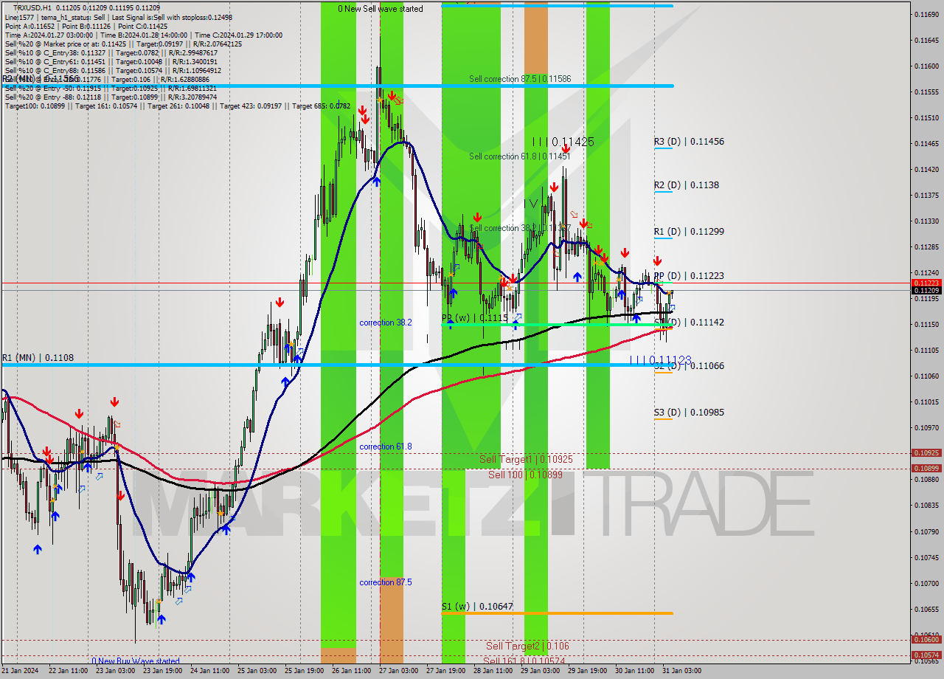The image size is (944, 679).
Task: Click the '30 Jan 11:00' time axis label
Action: click(x=634, y=672)
